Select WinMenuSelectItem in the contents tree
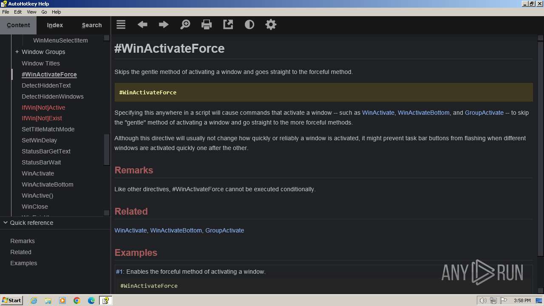The image size is (544, 306). click(60, 40)
